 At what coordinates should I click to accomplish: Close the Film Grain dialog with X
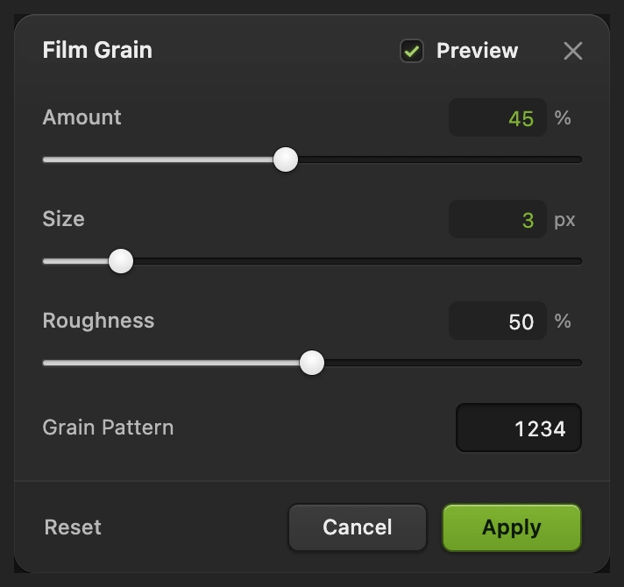[573, 51]
